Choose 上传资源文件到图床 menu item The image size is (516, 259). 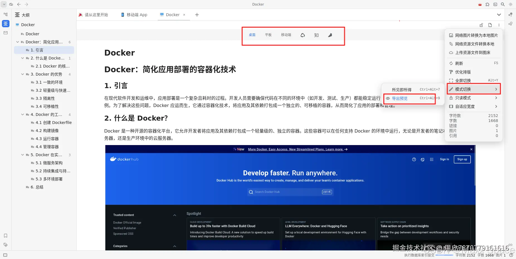click(473, 53)
